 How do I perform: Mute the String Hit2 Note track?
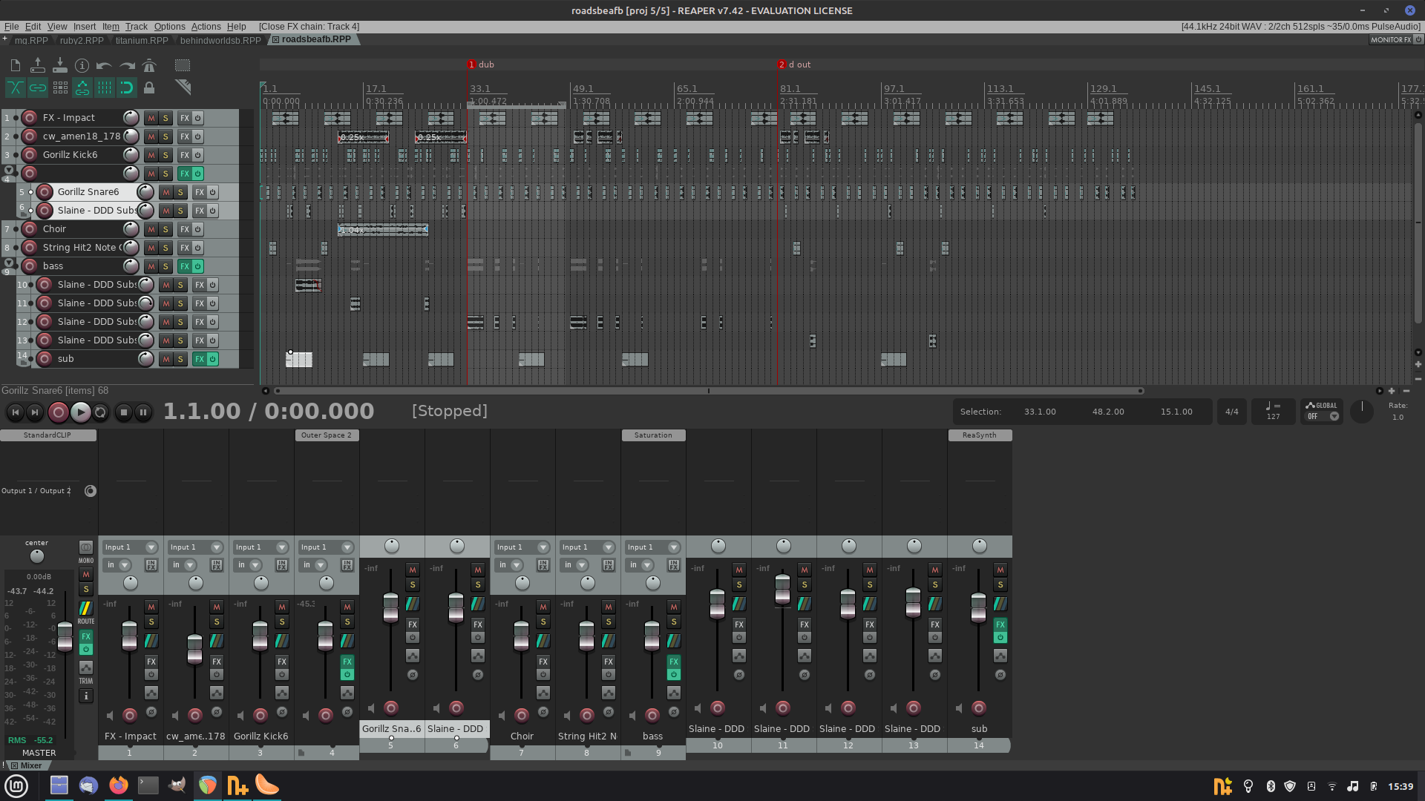click(151, 248)
